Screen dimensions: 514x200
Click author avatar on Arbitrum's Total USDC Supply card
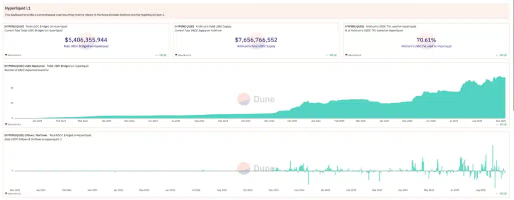coord(175,54)
